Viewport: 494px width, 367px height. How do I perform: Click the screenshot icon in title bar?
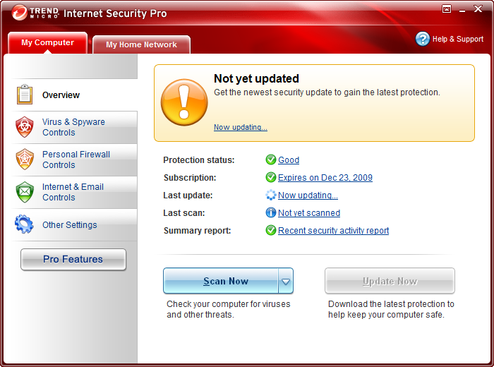coord(447,9)
